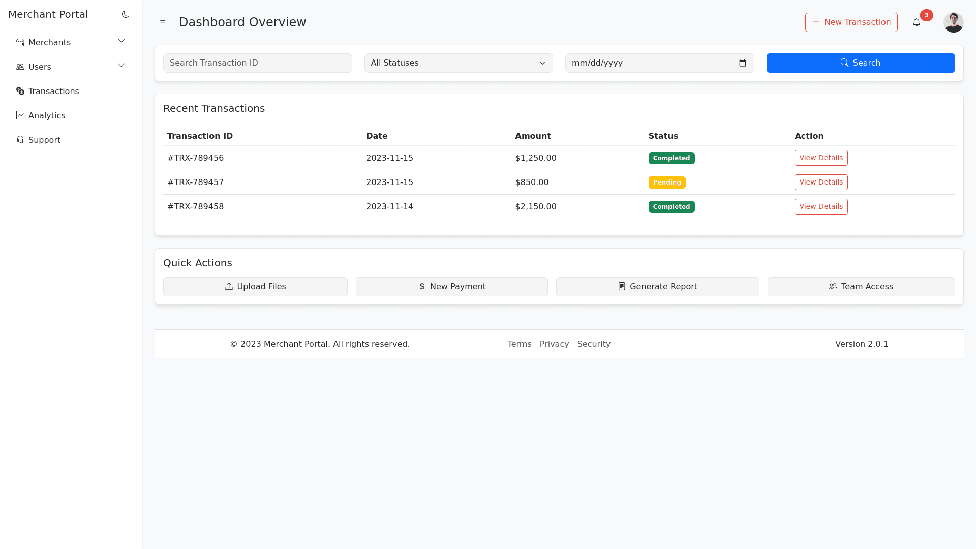976x549 pixels.
Task: Go to Analytics in the sidebar
Action: click(47, 116)
